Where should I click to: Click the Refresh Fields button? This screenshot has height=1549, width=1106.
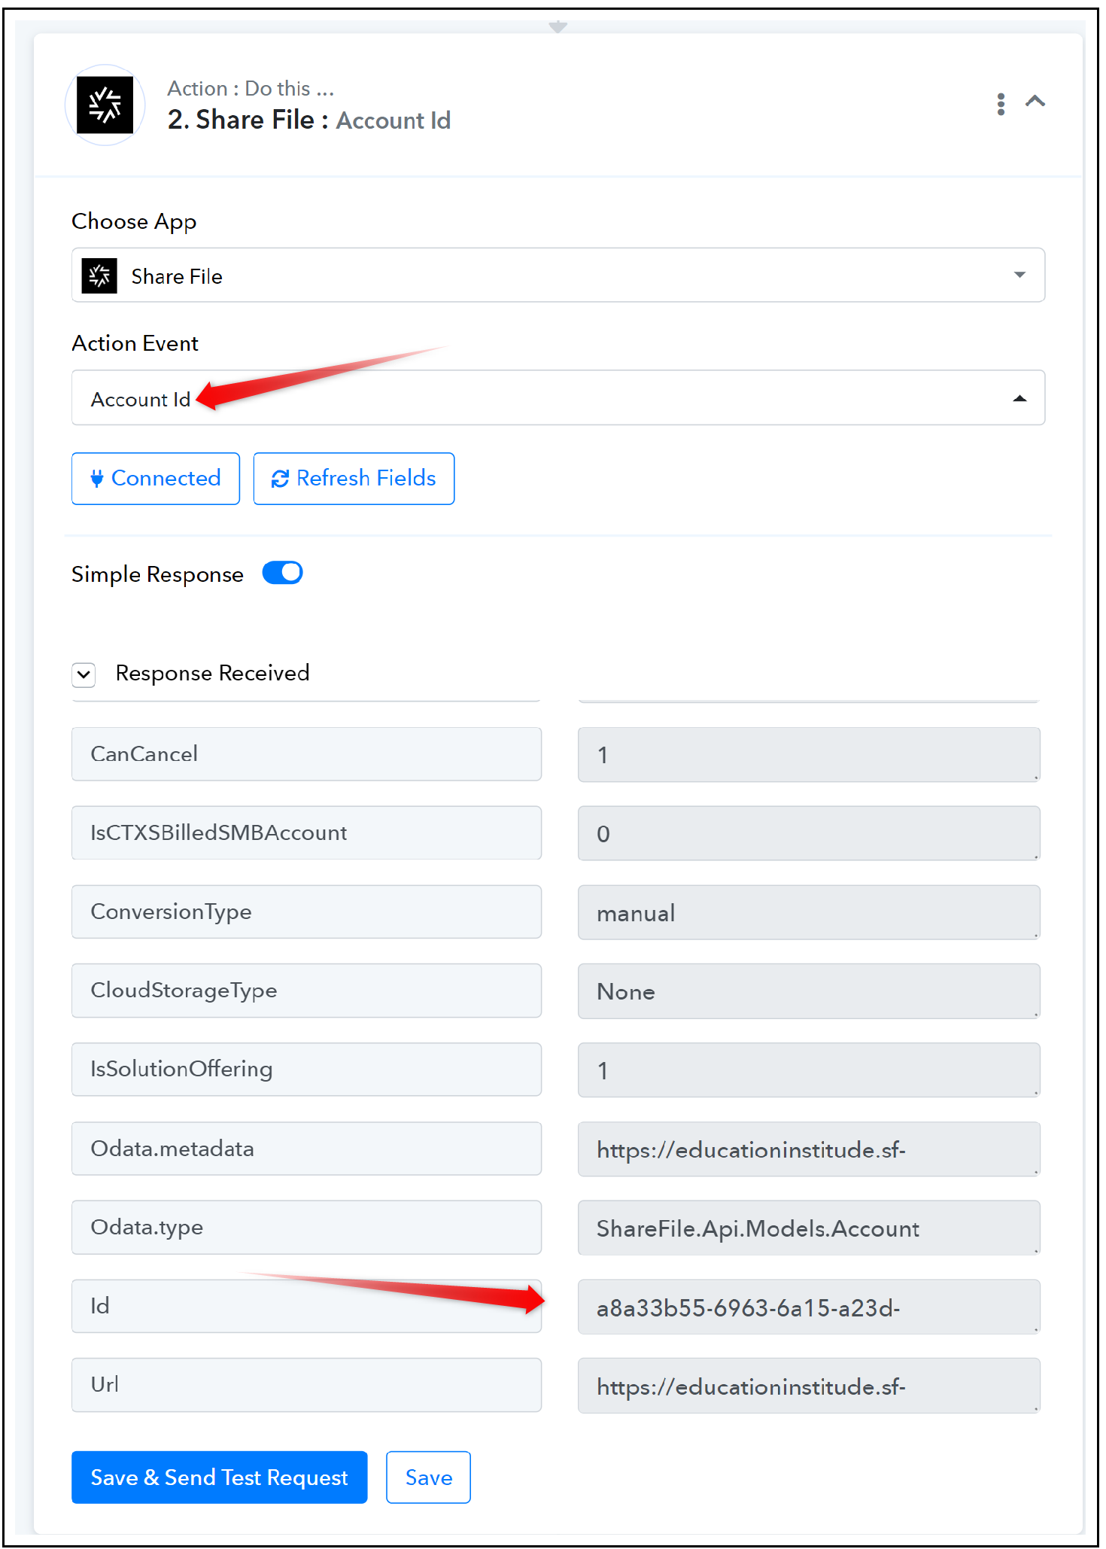coord(354,479)
